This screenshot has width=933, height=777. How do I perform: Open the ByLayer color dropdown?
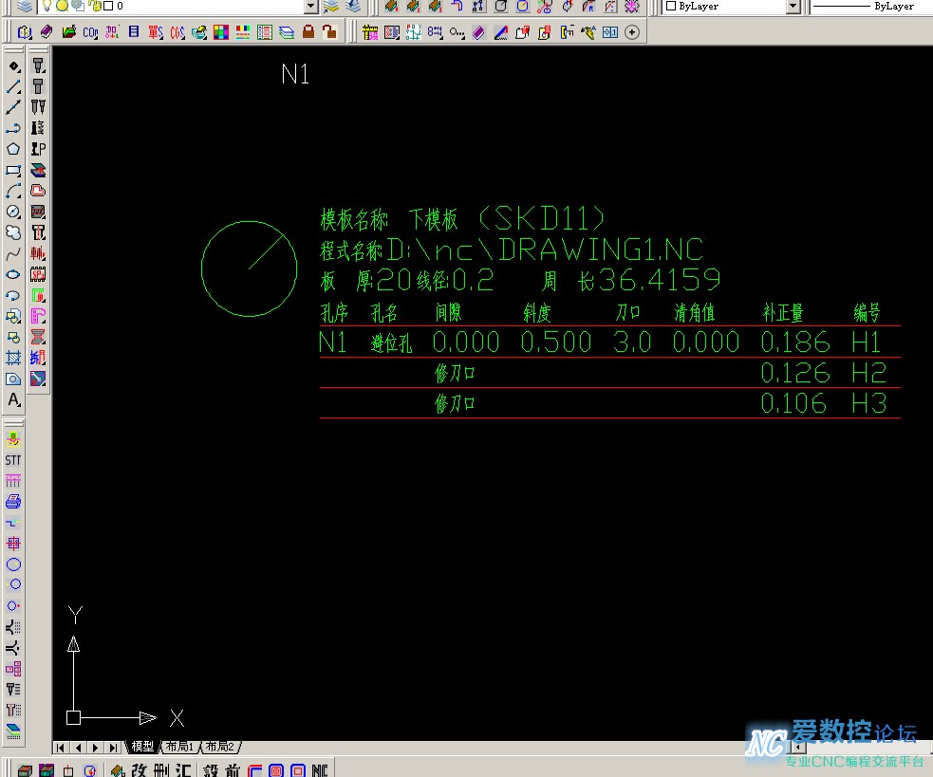pyautogui.click(x=793, y=7)
